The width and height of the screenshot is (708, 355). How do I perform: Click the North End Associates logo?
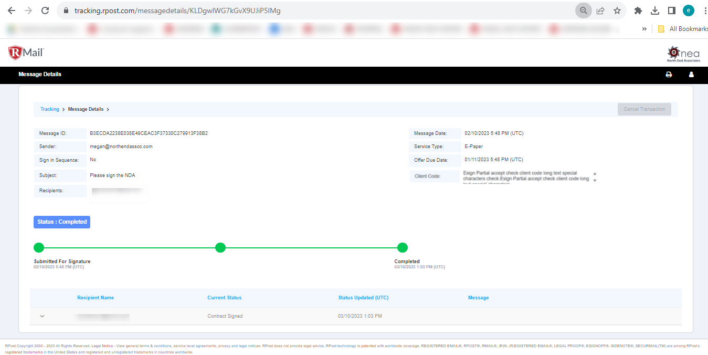pyautogui.click(x=683, y=54)
